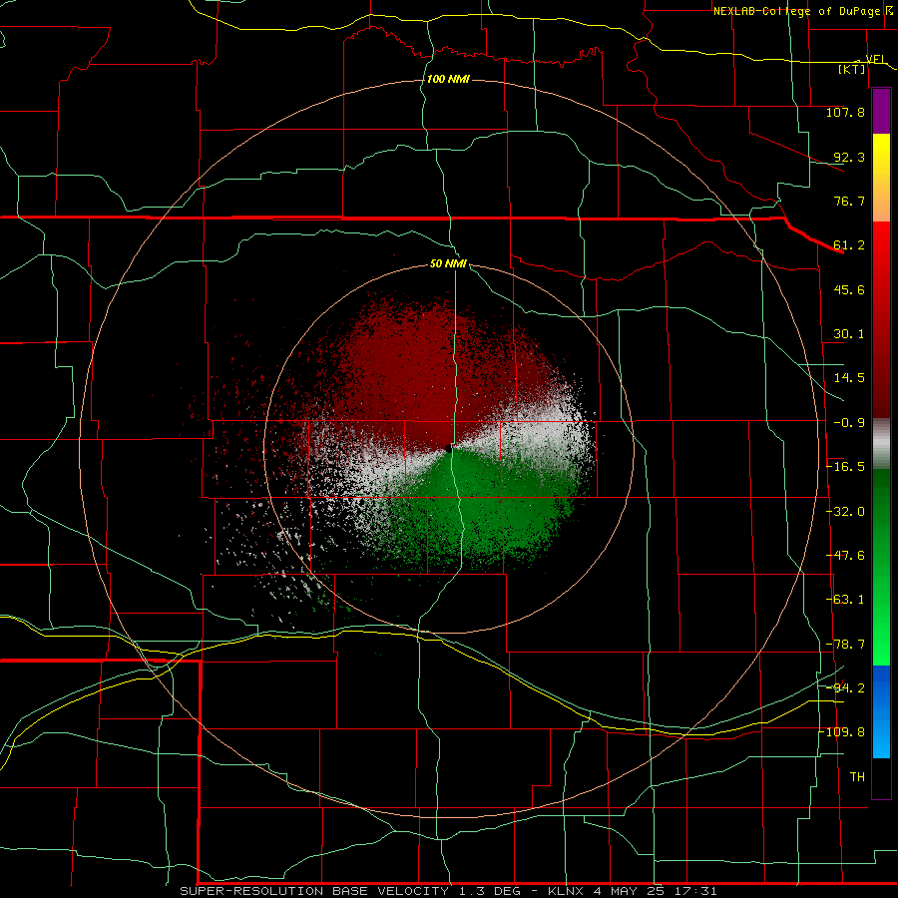Screen dimensions: 898x898
Task: Click the [KT] units label
Action: (852, 69)
